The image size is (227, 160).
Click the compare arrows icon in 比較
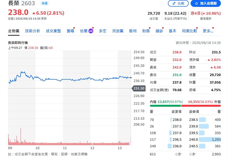(174, 3)
